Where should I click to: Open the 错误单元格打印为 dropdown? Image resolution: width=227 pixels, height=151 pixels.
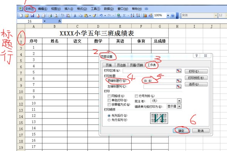pos(179,106)
